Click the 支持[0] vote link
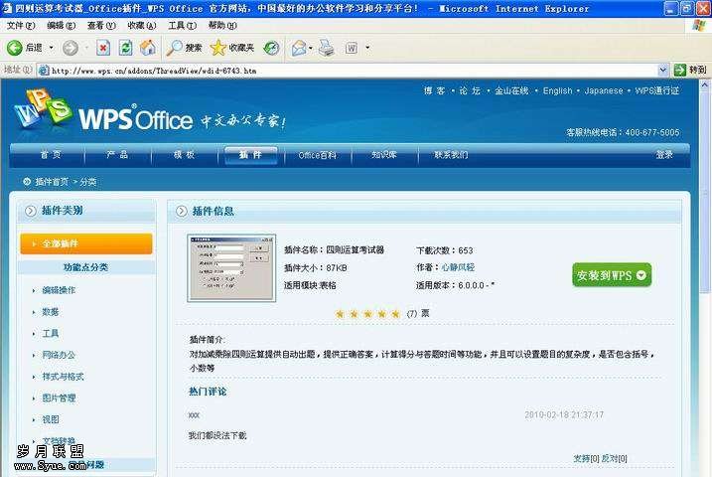 point(586,458)
